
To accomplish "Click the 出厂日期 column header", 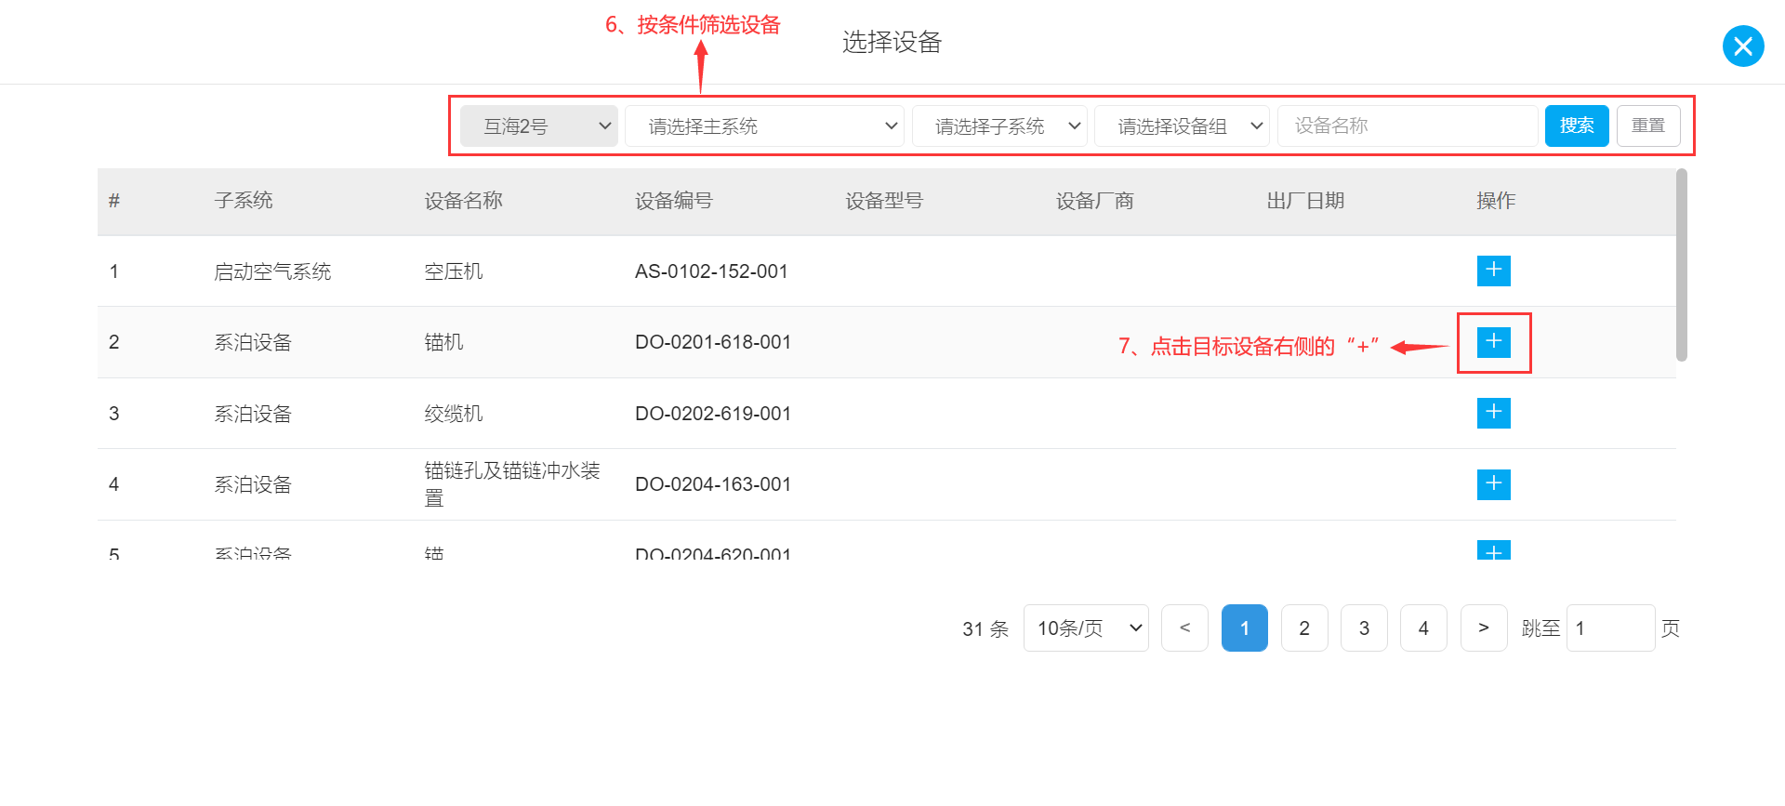I will point(1305,201).
